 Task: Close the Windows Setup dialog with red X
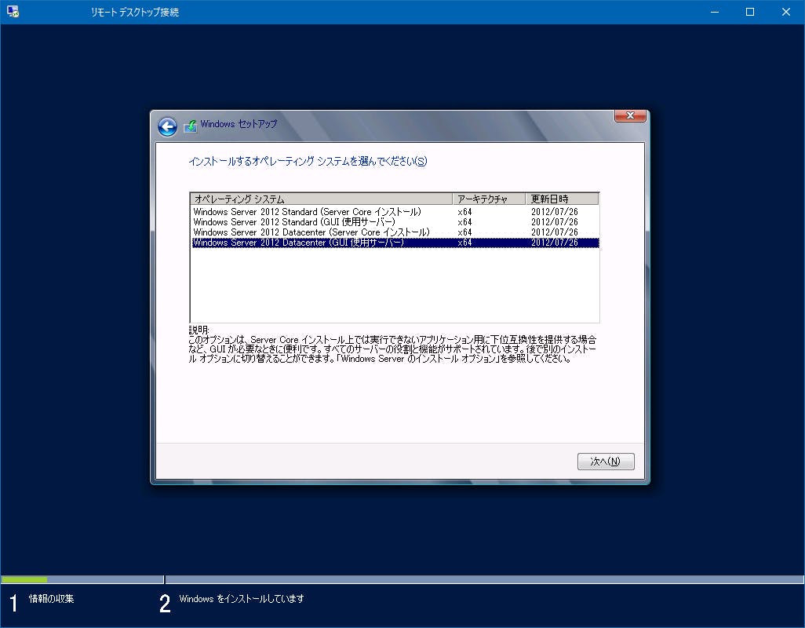pyautogui.click(x=630, y=115)
